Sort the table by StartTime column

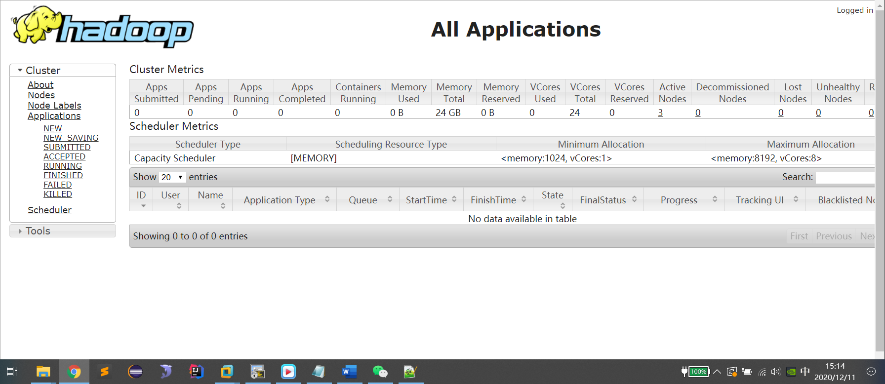pos(431,199)
